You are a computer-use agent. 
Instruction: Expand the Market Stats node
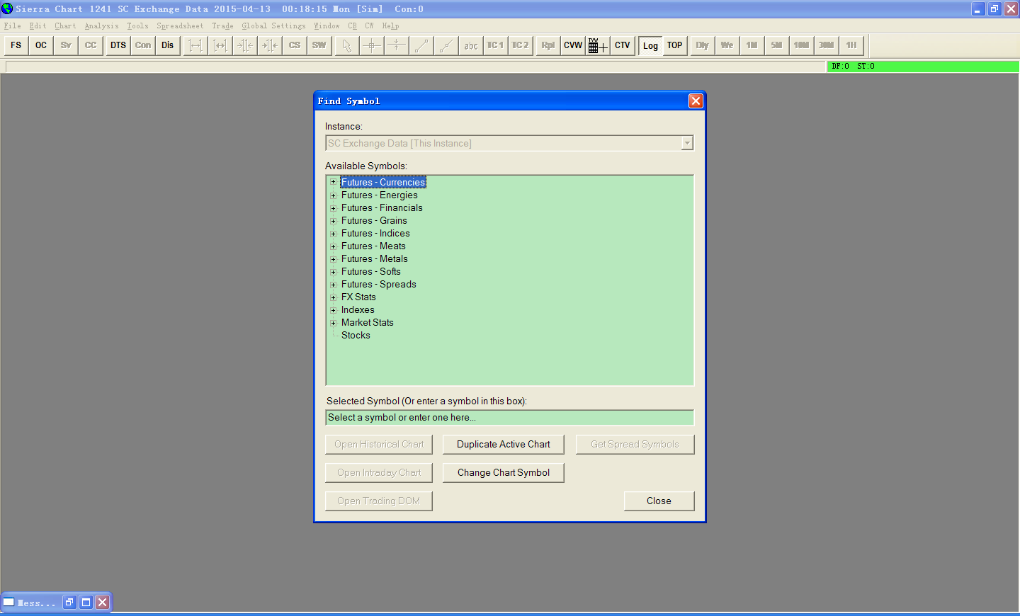click(x=333, y=323)
